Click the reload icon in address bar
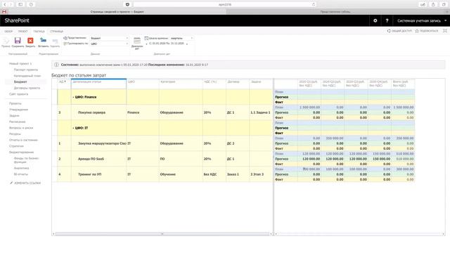 (x=314, y=4)
